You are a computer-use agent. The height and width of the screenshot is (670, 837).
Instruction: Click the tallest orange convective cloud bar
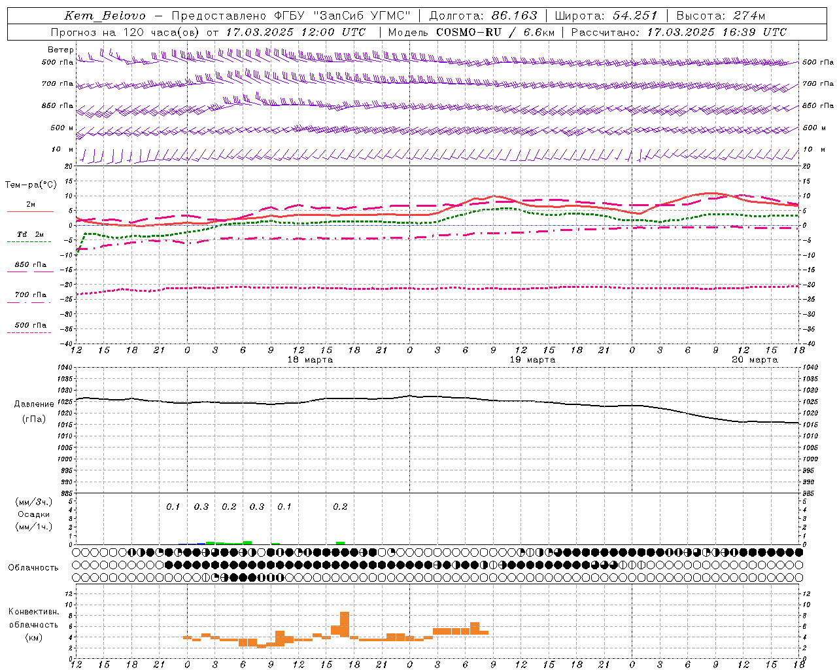[345, 624]
